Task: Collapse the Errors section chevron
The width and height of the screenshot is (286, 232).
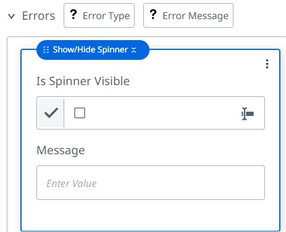Action: point(11,16)
